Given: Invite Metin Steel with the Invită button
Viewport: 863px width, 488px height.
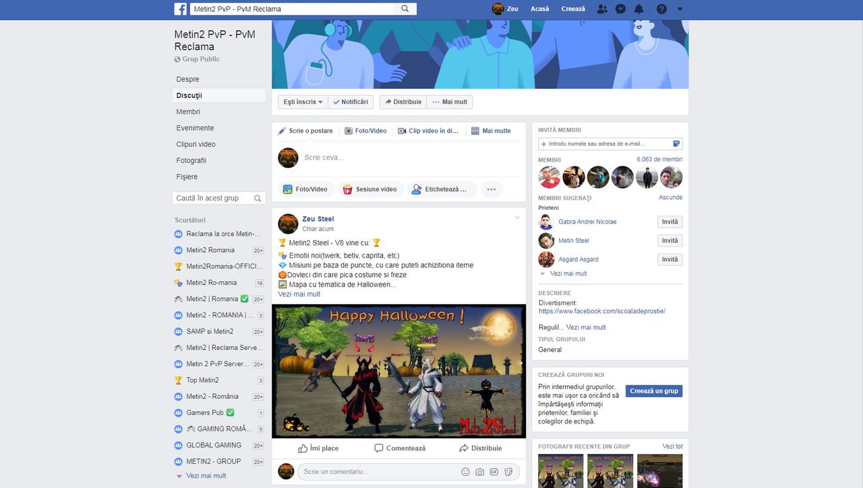Looking at the screenshot, I should pyautogui.click(x=669, y=241).
